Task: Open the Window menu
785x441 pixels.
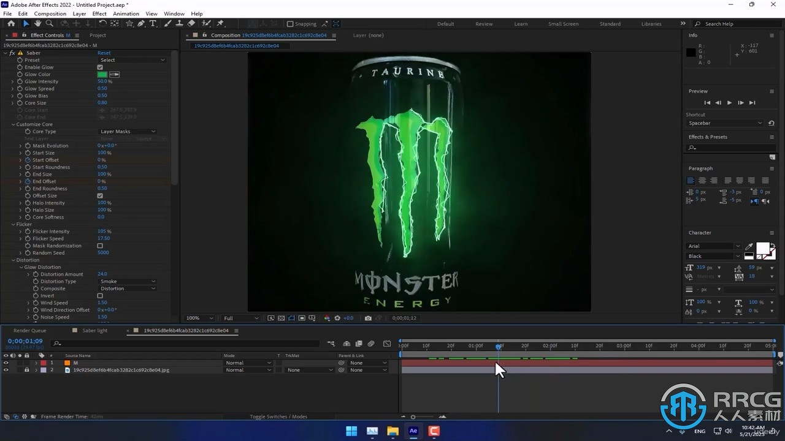Action: (x=174, y=13)
